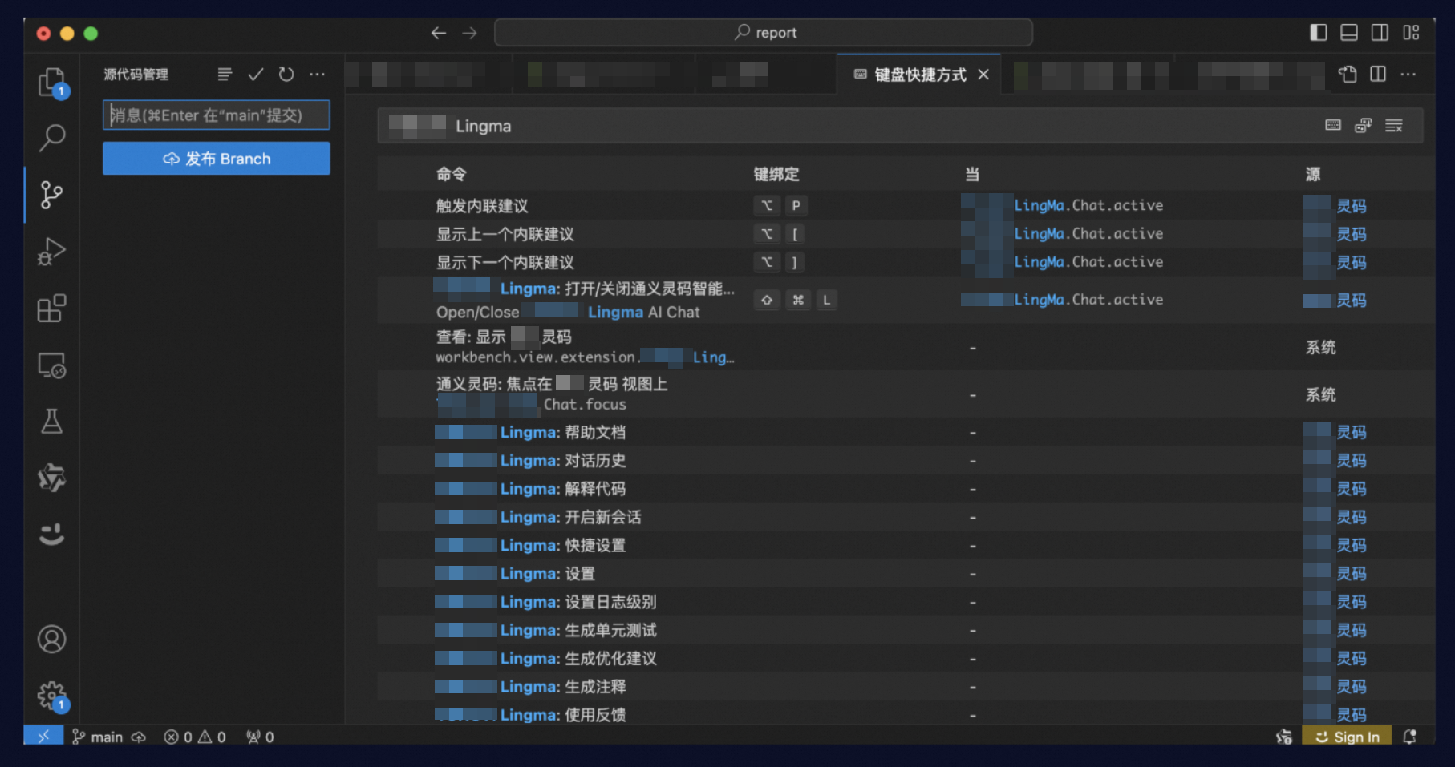Toggle bottom panel layout icon
1455x767 pixels.
click(1350, 32)
